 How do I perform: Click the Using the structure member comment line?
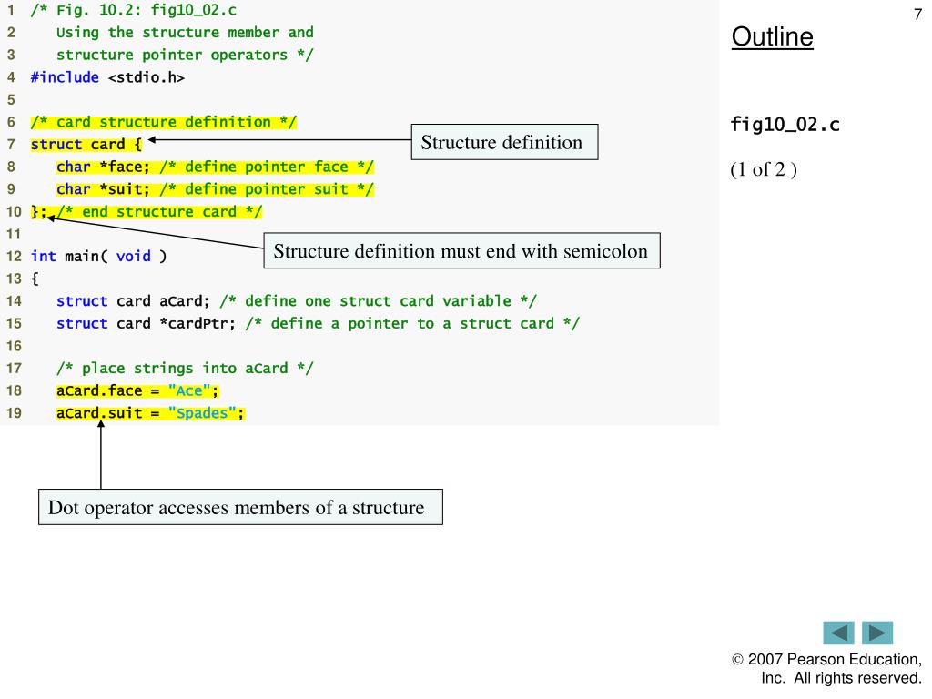click(x=185, y=33)
